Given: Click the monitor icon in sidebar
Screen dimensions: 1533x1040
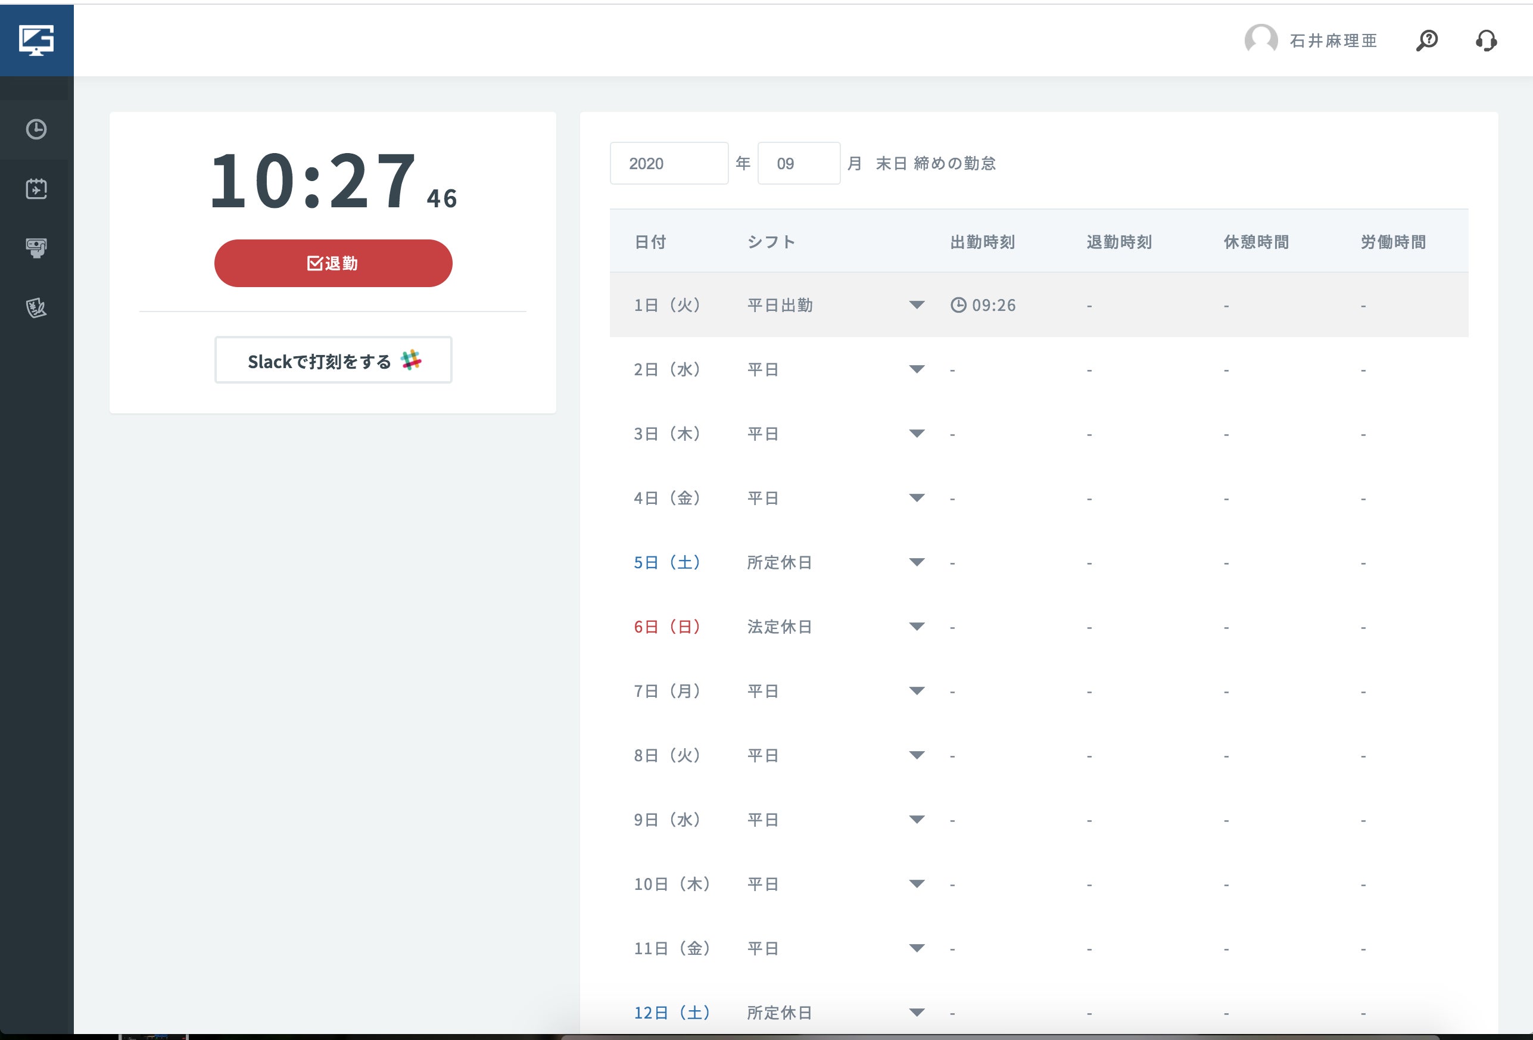Looking at the screenshot, I should 36,248.
